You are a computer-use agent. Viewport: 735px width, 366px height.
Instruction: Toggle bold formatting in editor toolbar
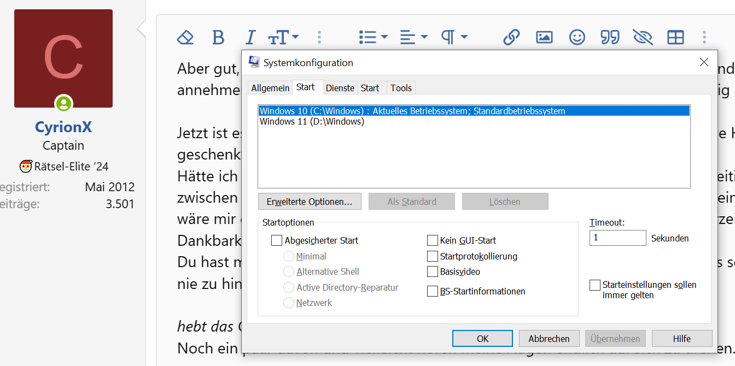[218, 37]
